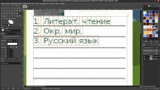This screenshot has height=90, width=160.
Task: Select the Paintbrush tool
Action: tap(9, 16)
